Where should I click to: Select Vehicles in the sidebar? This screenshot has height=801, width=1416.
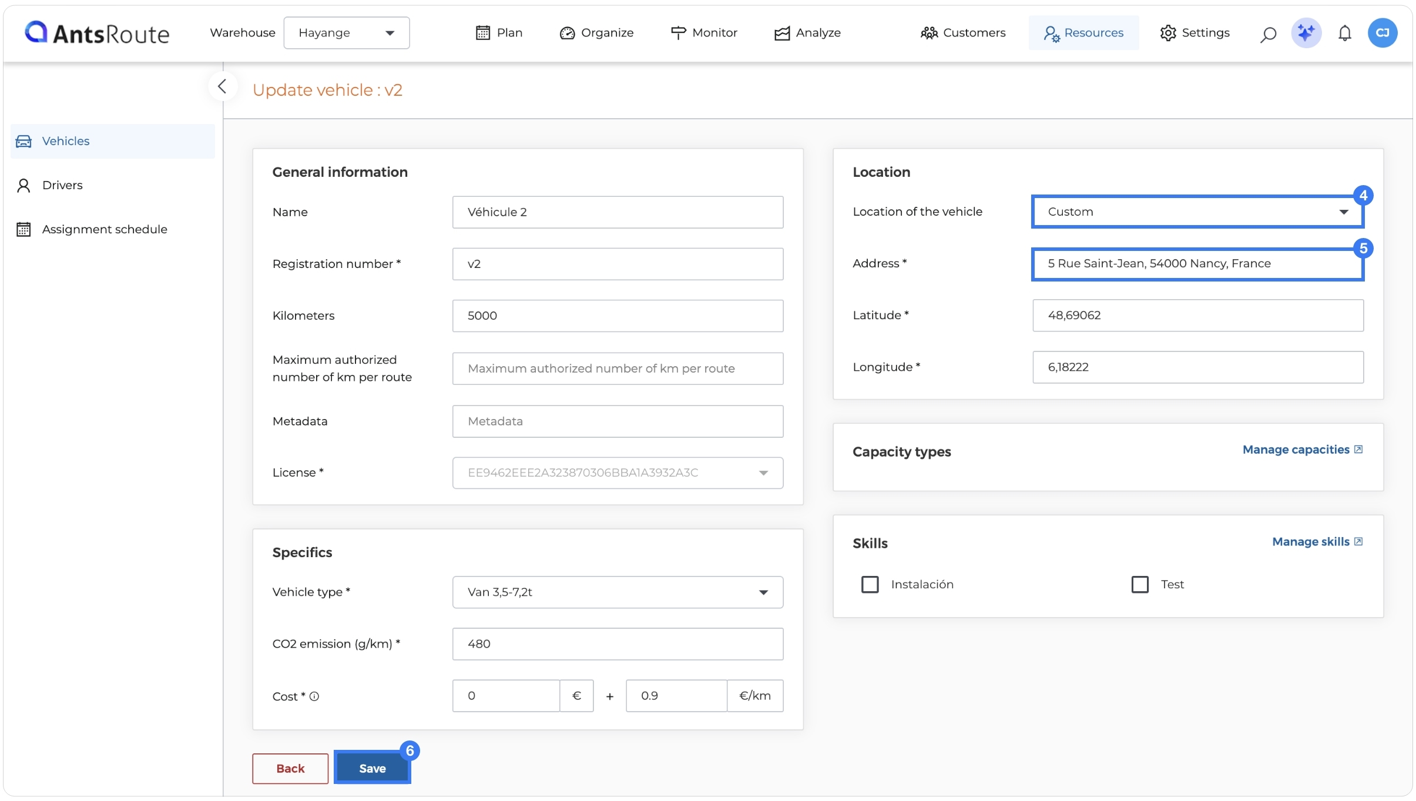pyautogui.click(x=113, y=141)
